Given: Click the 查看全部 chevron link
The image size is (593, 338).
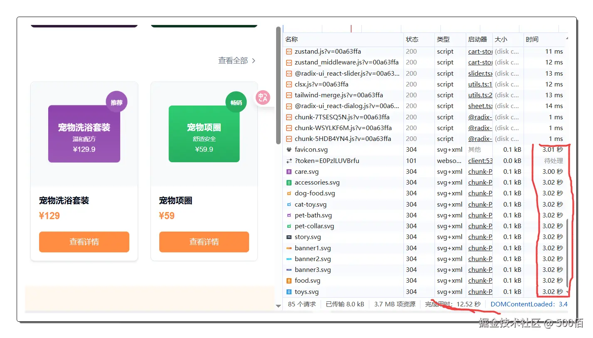Looking at the screenshot, I should [237, 61].
